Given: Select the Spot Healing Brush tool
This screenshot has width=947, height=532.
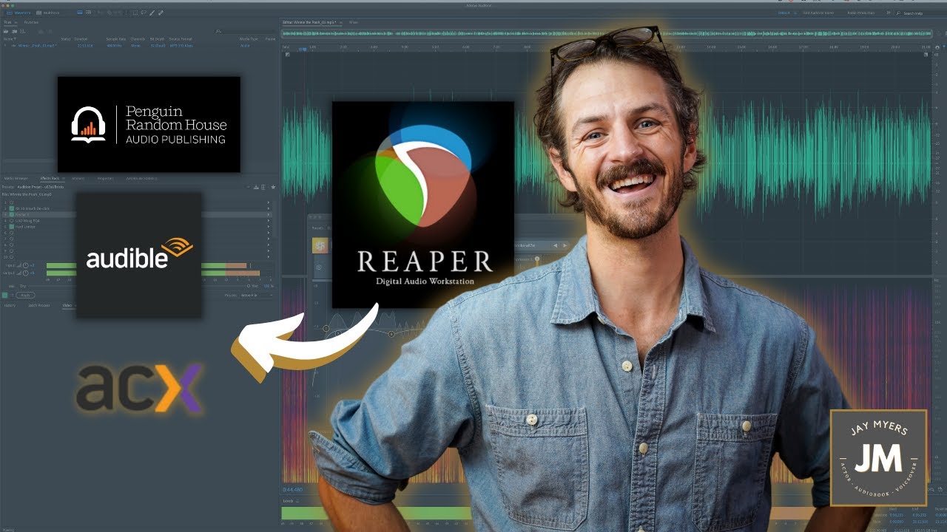Looking at the screenshot, I should 161,13.
